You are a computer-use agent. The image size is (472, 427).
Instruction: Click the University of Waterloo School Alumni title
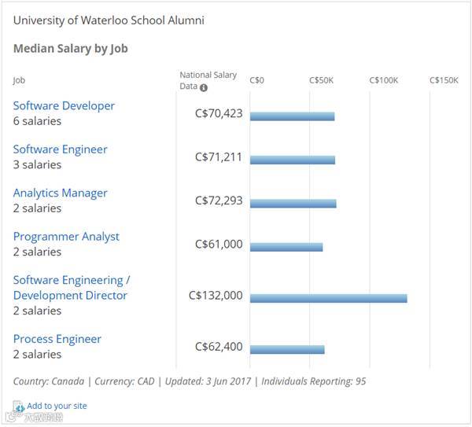coord(109,20)
